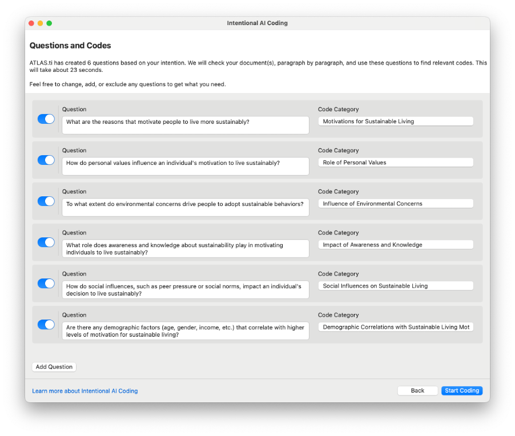
Task: Toggle the awareness and knowledge question off
Action: 46,242
